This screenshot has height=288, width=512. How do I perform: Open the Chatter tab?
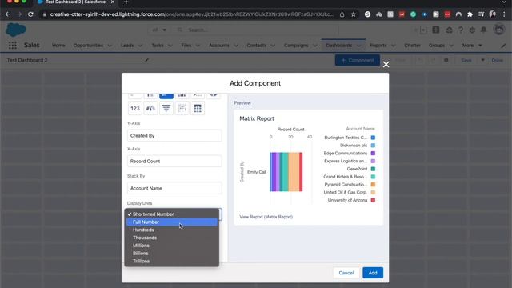pos(412,46)
